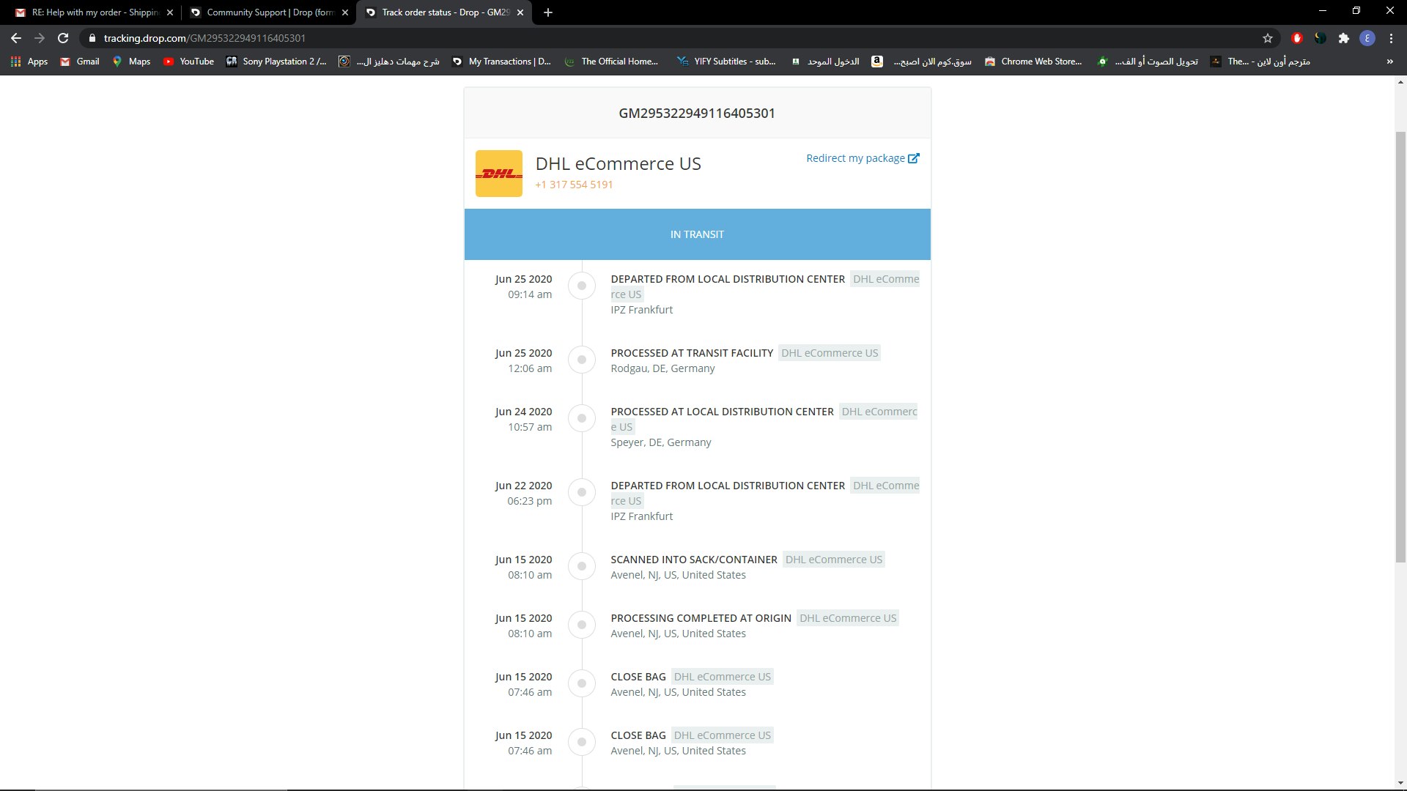Reload the page with refresh icon
Viewport: 1407px width, 791px height.
pos(63,38)
